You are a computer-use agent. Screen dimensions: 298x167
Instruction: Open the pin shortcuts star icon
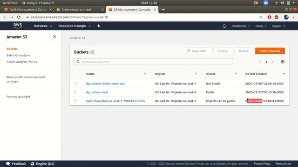[99, 26]
